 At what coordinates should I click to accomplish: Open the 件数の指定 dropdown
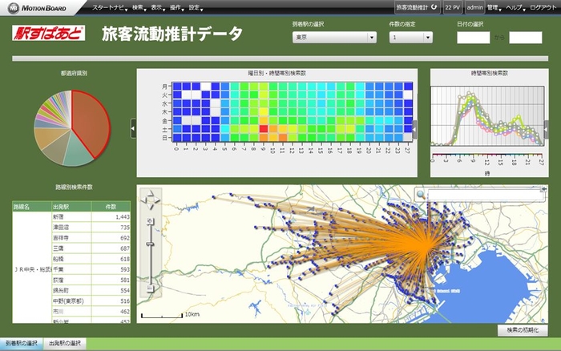416,37
